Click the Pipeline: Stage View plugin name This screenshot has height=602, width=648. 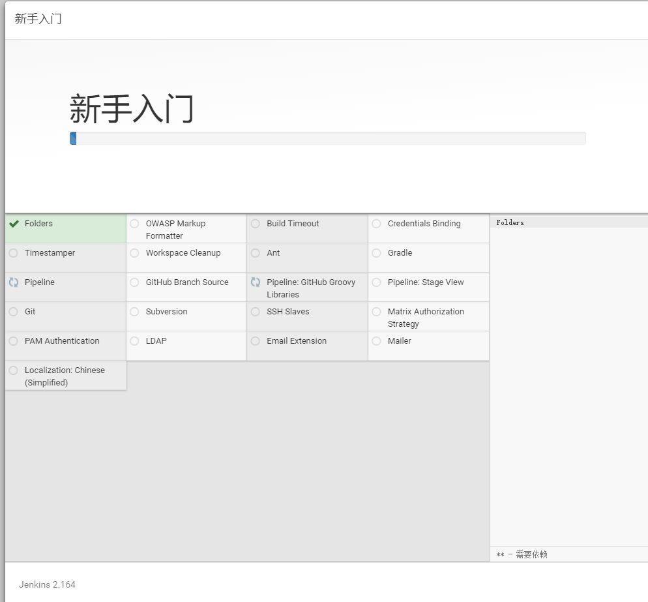tap(426, 282)
